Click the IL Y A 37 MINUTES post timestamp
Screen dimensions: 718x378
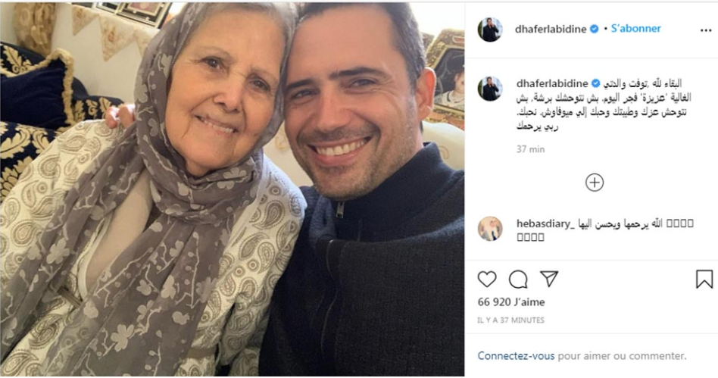pyautogui.click(x=511, y=320)
